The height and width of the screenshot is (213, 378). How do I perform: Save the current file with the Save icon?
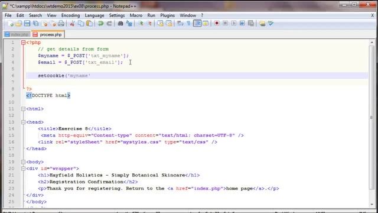tap(27, 24)
